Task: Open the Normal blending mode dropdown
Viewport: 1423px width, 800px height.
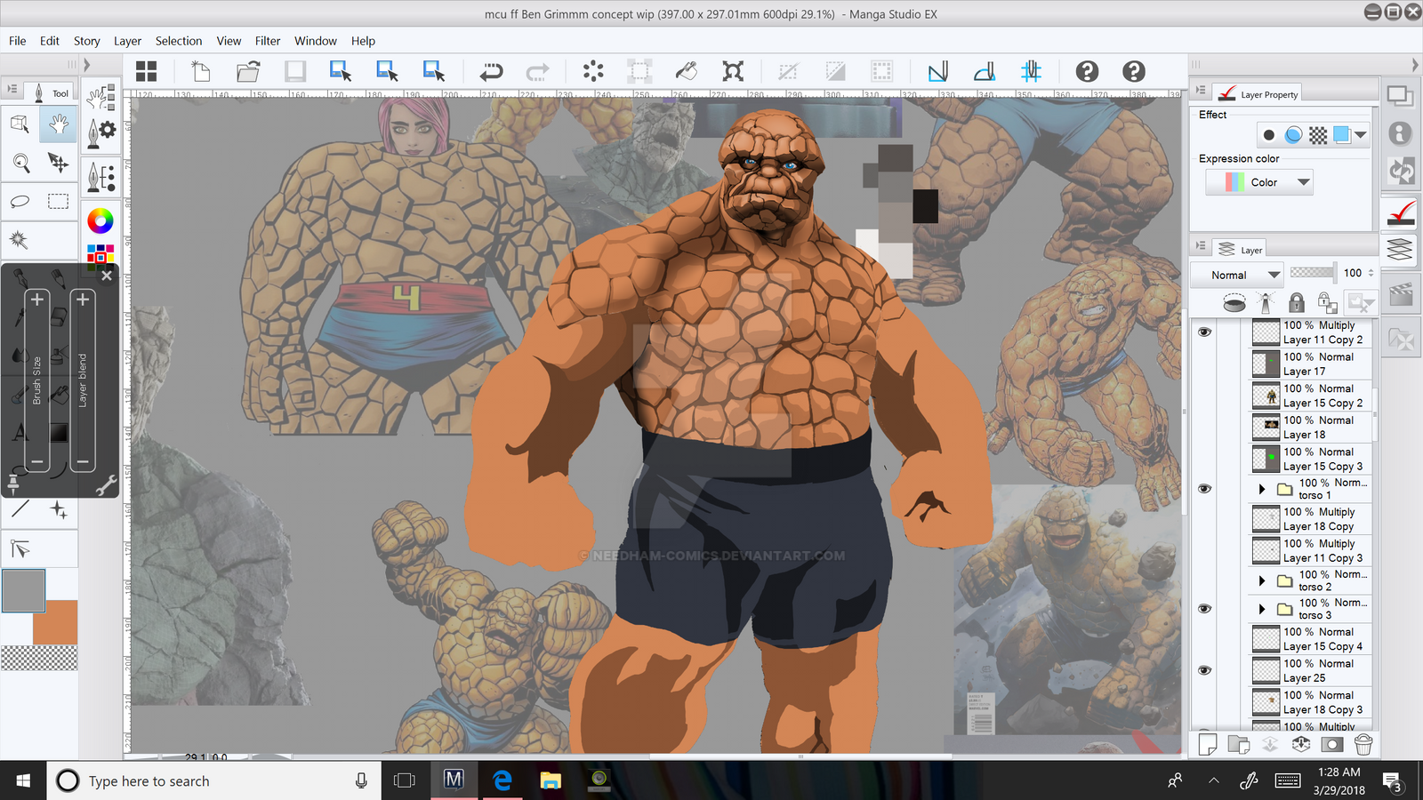Action: coord(1237,275)
